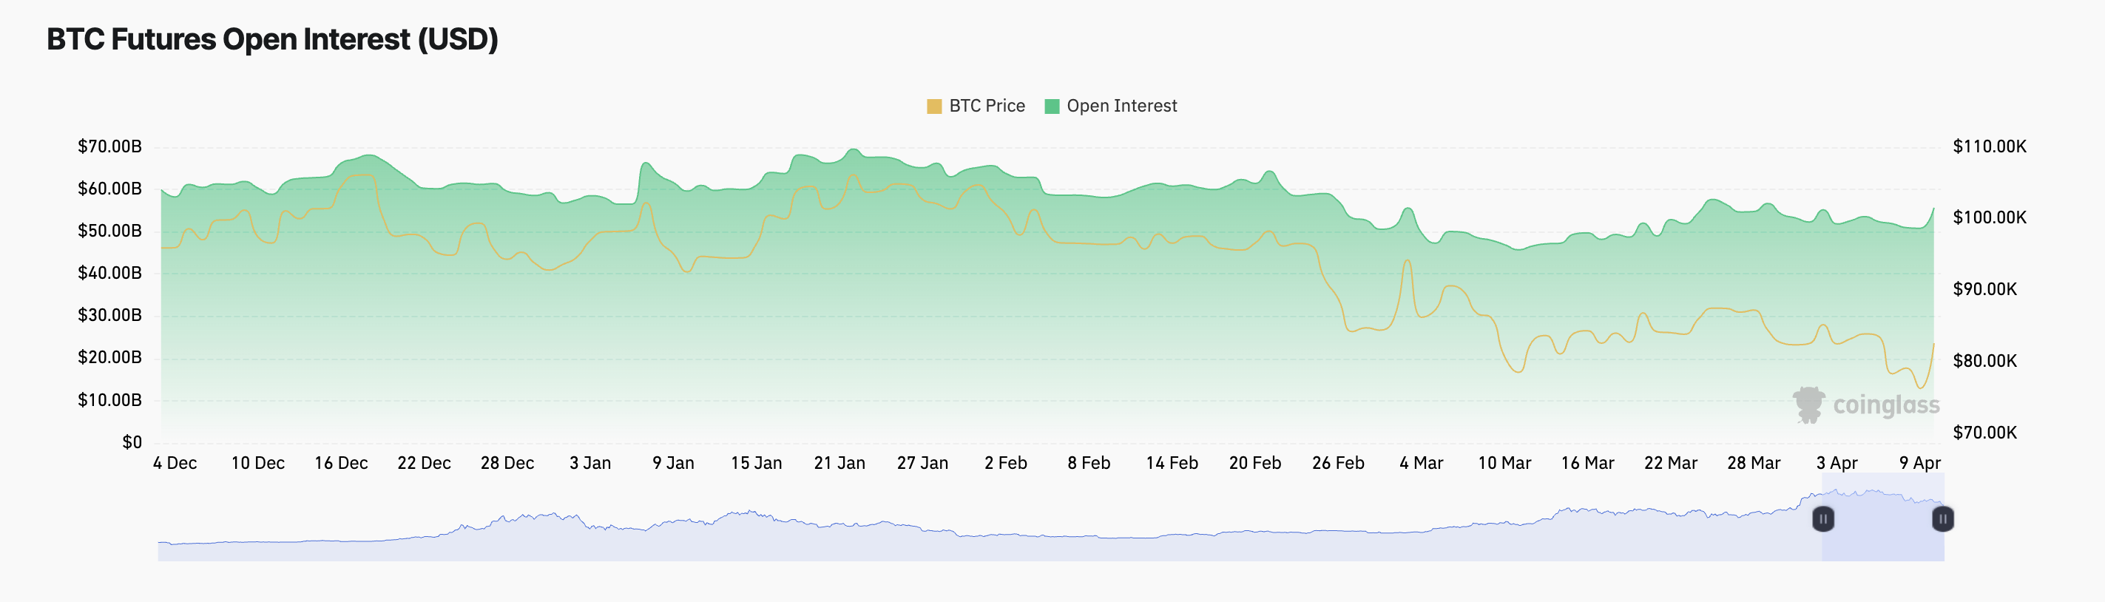Viewport: 2105px width, 602px height.
Task: Click the BTC Futures Open Interest title
Action: 272,39
